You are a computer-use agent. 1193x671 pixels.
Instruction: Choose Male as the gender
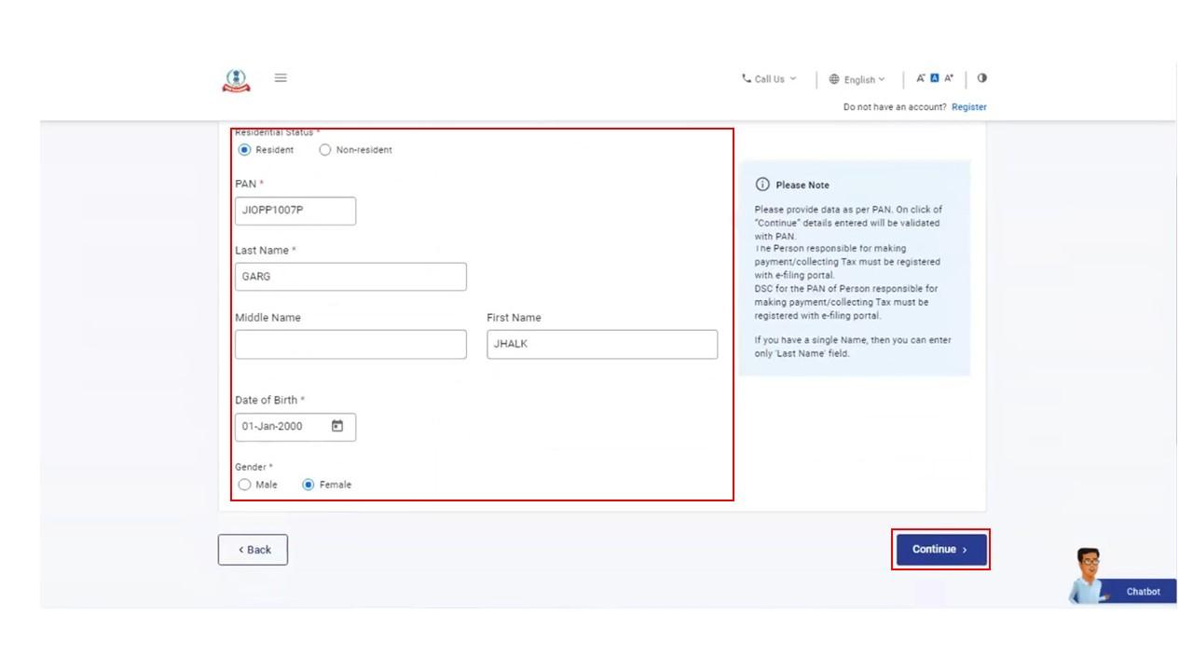coord(246,484)
